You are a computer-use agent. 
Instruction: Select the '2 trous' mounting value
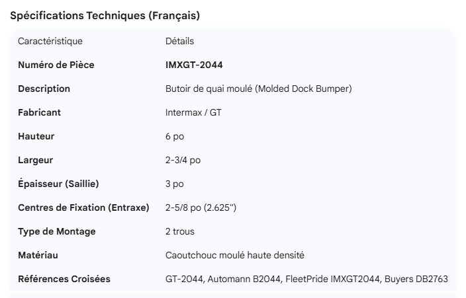point(179,231)
